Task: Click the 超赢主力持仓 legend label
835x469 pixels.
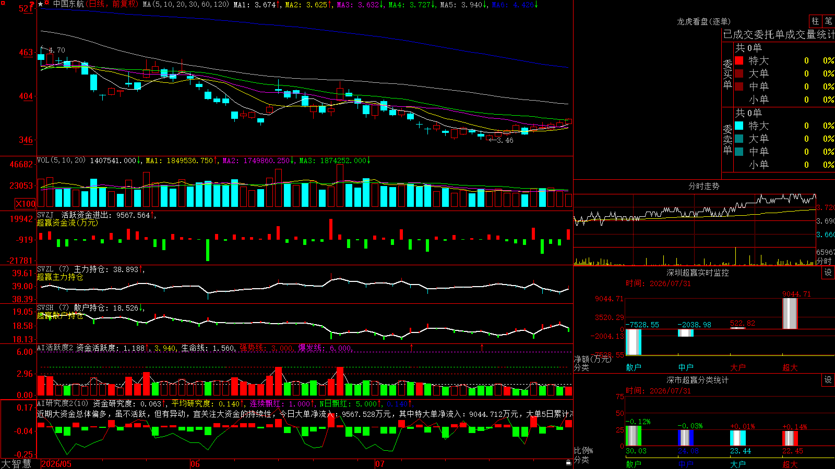Action: [60, 277]
